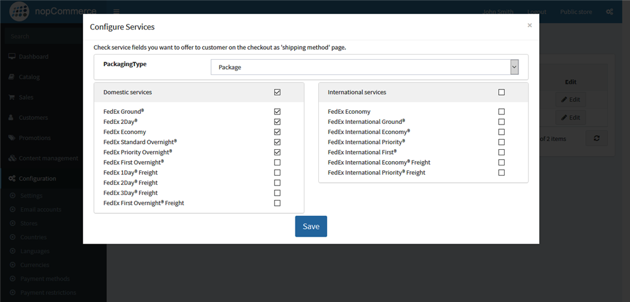Open the top-right settings gears icon

pos(609,11)
